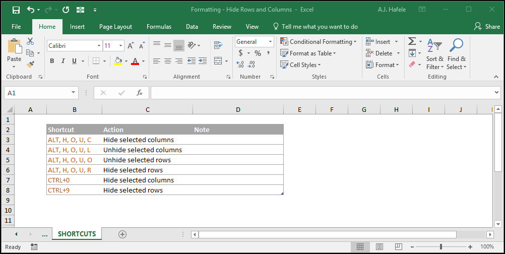Switch to Page Break Preview
Image resolution: width=505 pixels, height=254 pixels.
click(398, 247)
